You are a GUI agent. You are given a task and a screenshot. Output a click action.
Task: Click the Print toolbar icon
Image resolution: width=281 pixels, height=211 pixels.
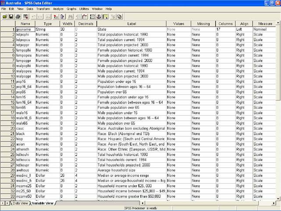pos(18,16)
